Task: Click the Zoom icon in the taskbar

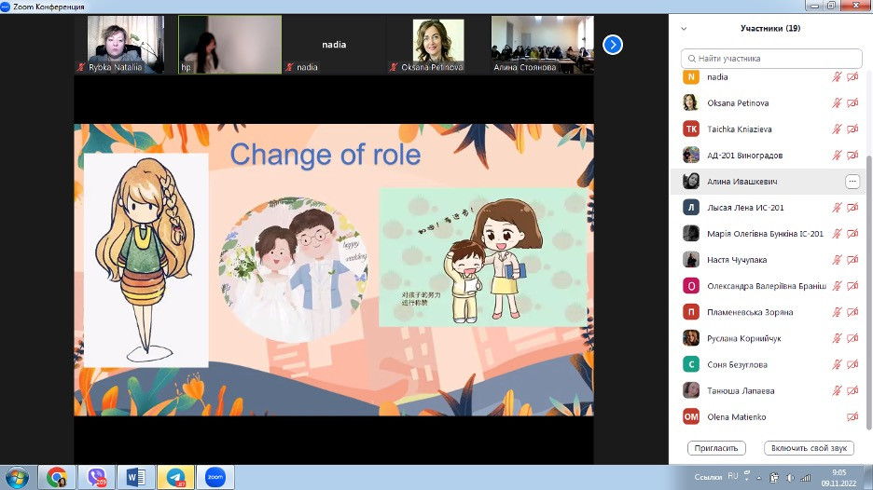Action: tap(215, 477)
